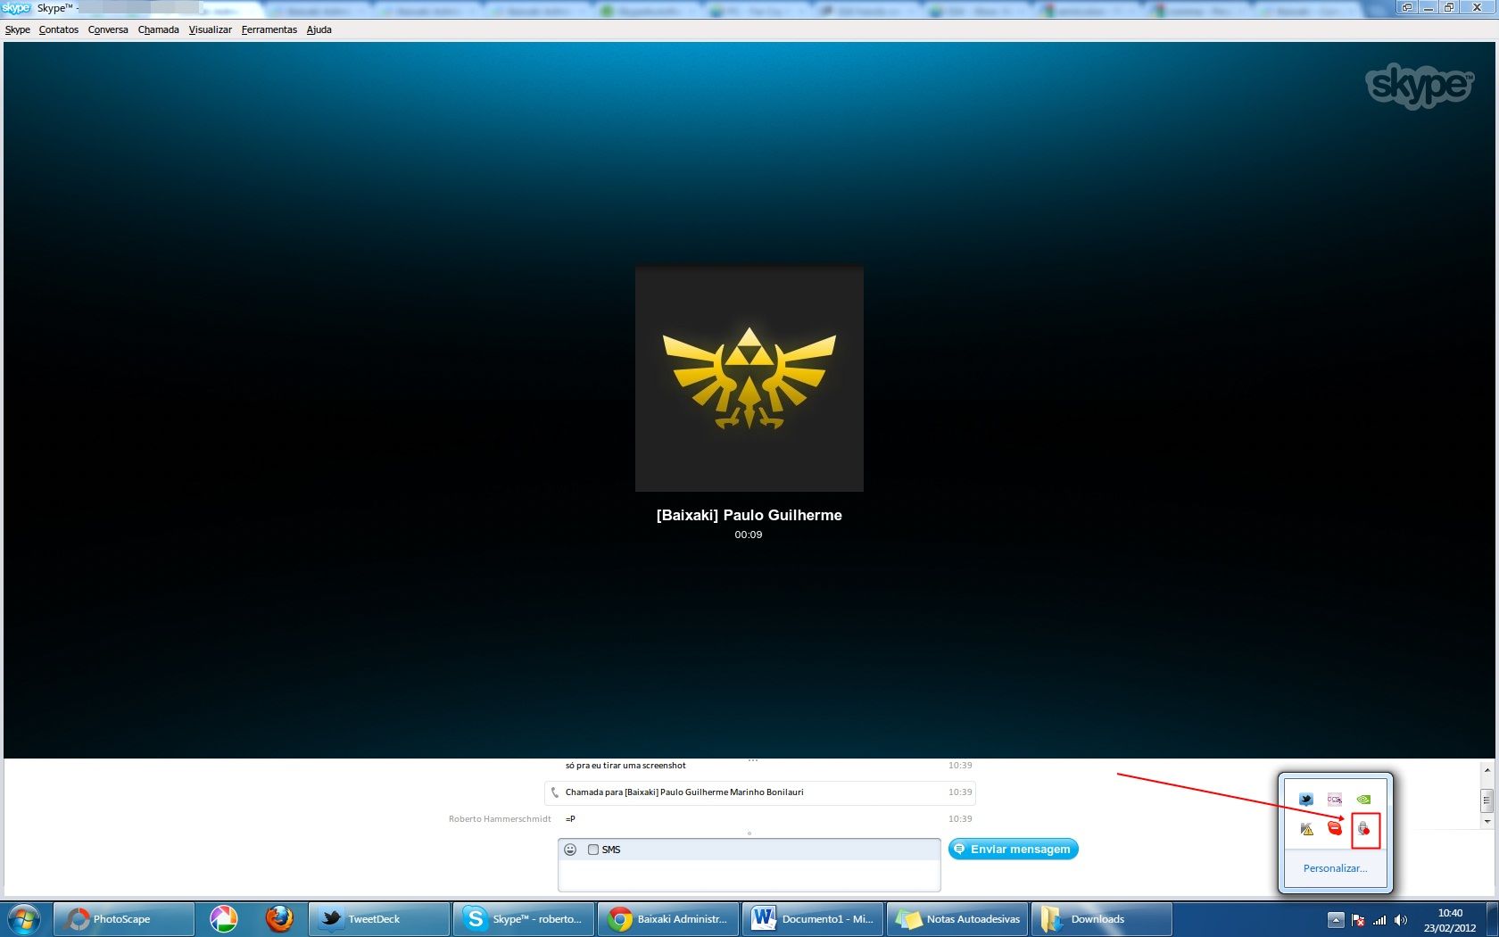
Task: Click the microphone recorder tray icon
Action: [x=1364, y=829]
